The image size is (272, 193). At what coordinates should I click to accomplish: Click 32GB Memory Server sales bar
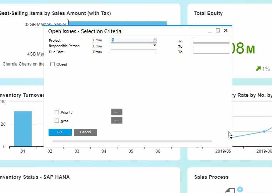click(117, 23)
